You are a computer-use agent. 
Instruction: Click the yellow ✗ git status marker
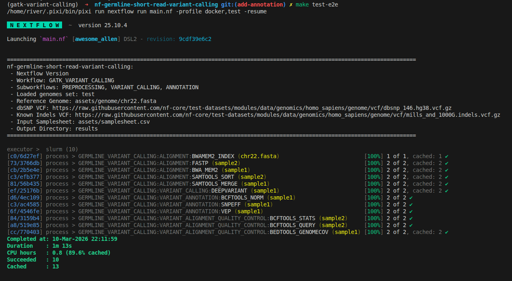[291, 4]
